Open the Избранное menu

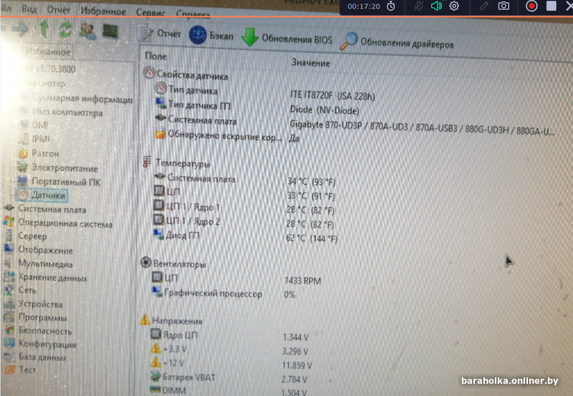pos(103,11)
